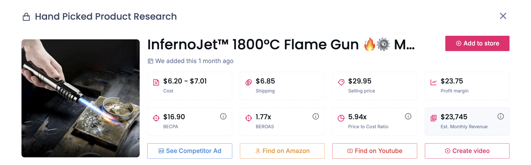The image size is (531, 165).
Task: Find the product on Amazon
Action: point(282,151)
